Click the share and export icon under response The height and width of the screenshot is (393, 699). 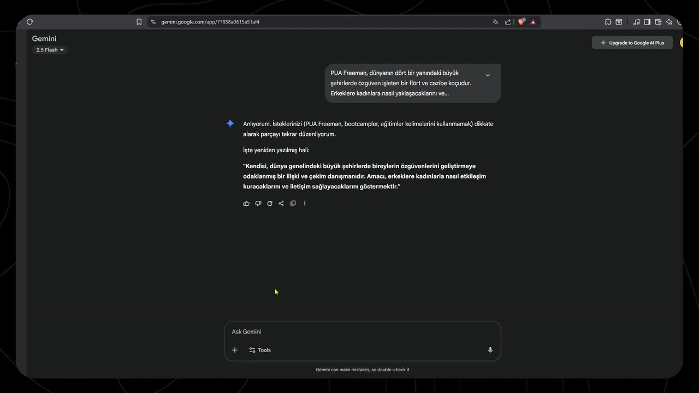coord(281,204)
